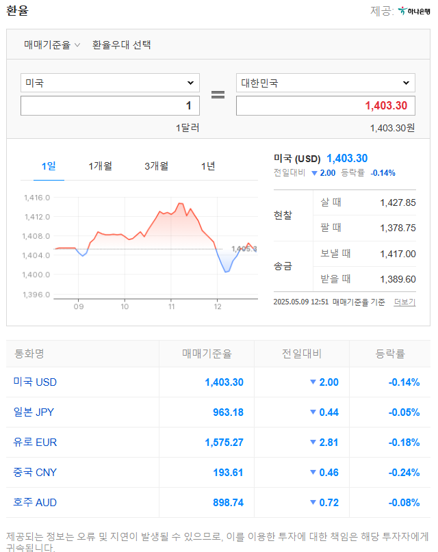Open the 일본 JPY link
This screenshot has width=438, height=552.
tap(34, 412)
